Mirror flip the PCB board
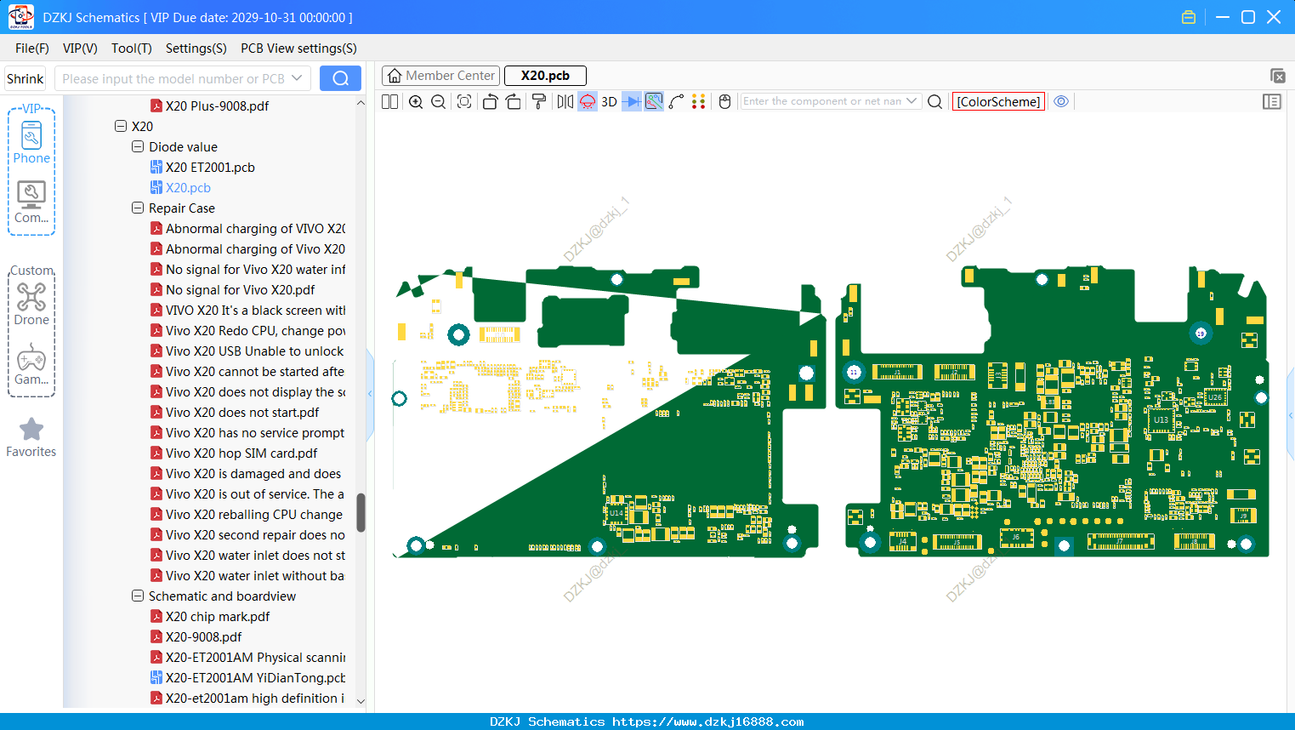The height and width of the screenshot is (730, 1295). 565,101
